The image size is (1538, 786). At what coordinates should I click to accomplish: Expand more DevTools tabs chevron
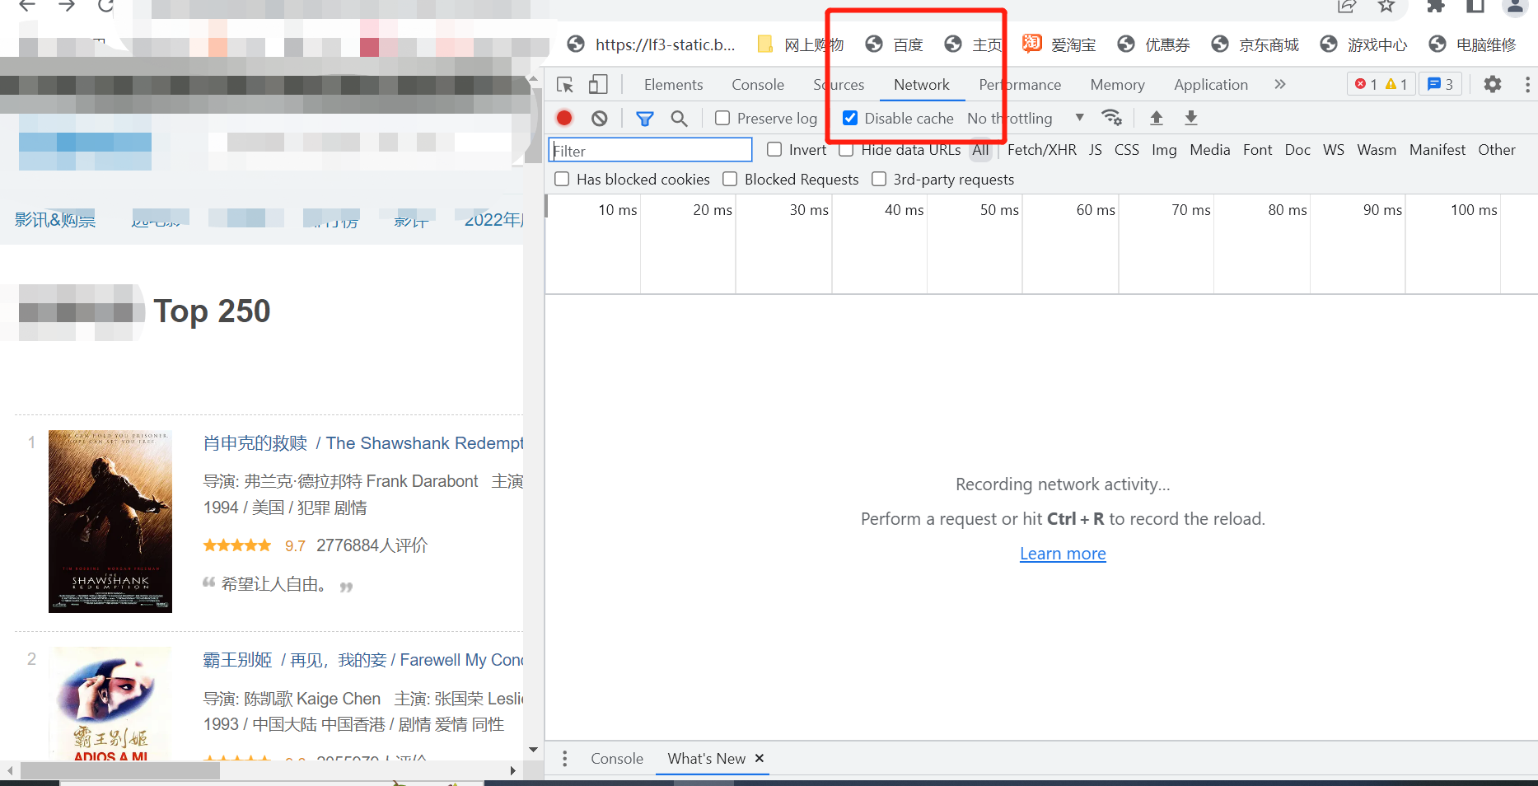(1280, 84)
